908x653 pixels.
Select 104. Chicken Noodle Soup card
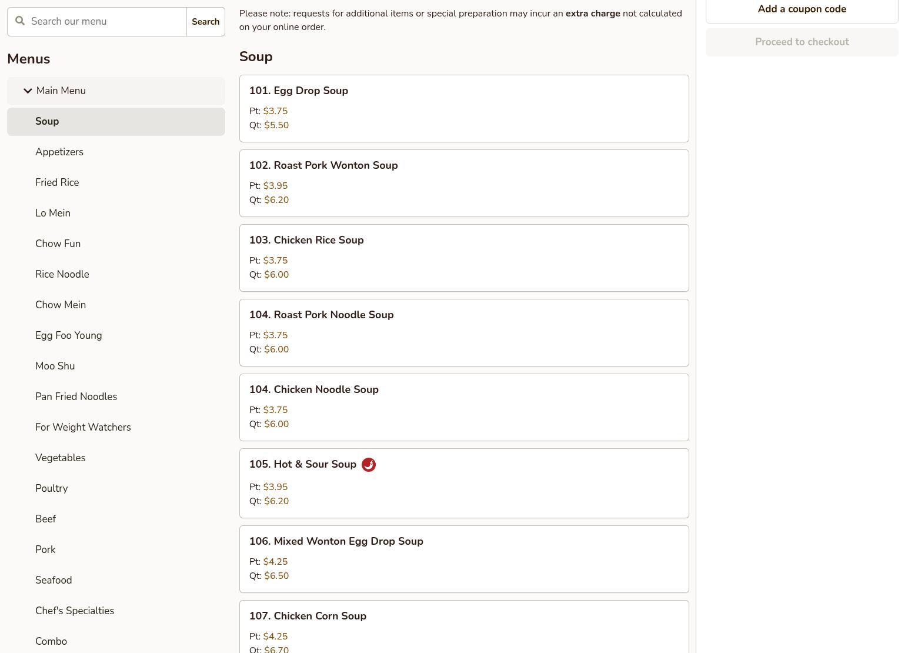(x=463, y=407)
